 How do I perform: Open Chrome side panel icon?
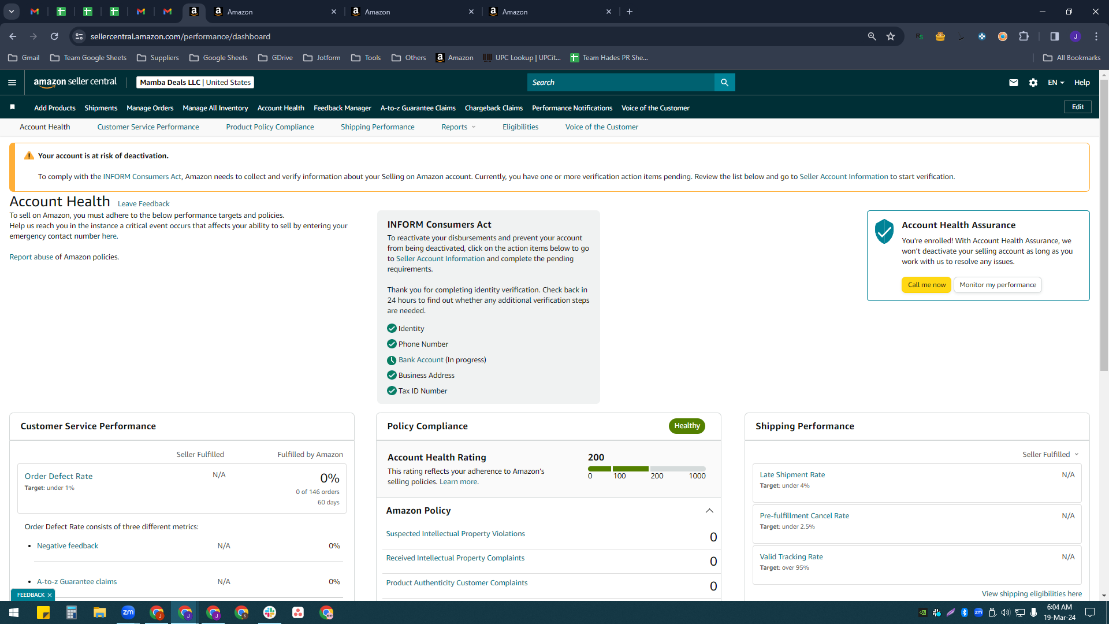[x=1055, y=36]
